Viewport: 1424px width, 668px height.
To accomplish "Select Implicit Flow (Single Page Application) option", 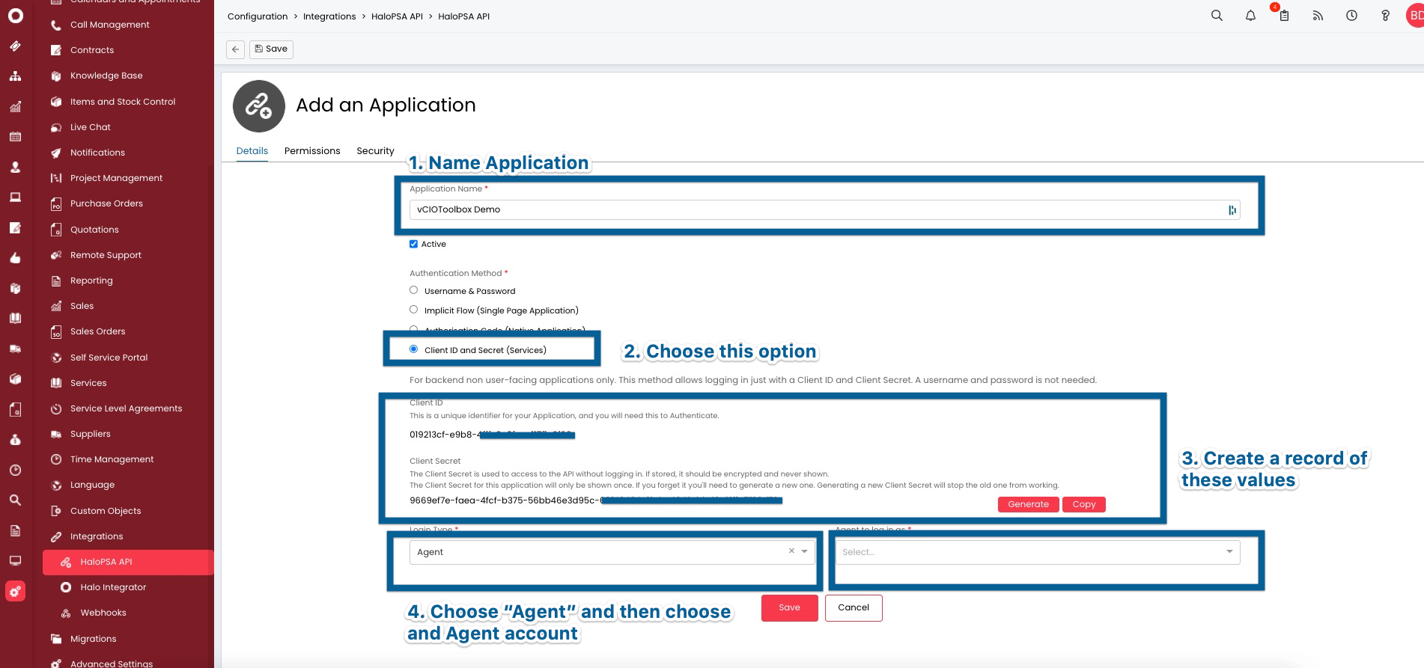I will [x=413, y=310].
